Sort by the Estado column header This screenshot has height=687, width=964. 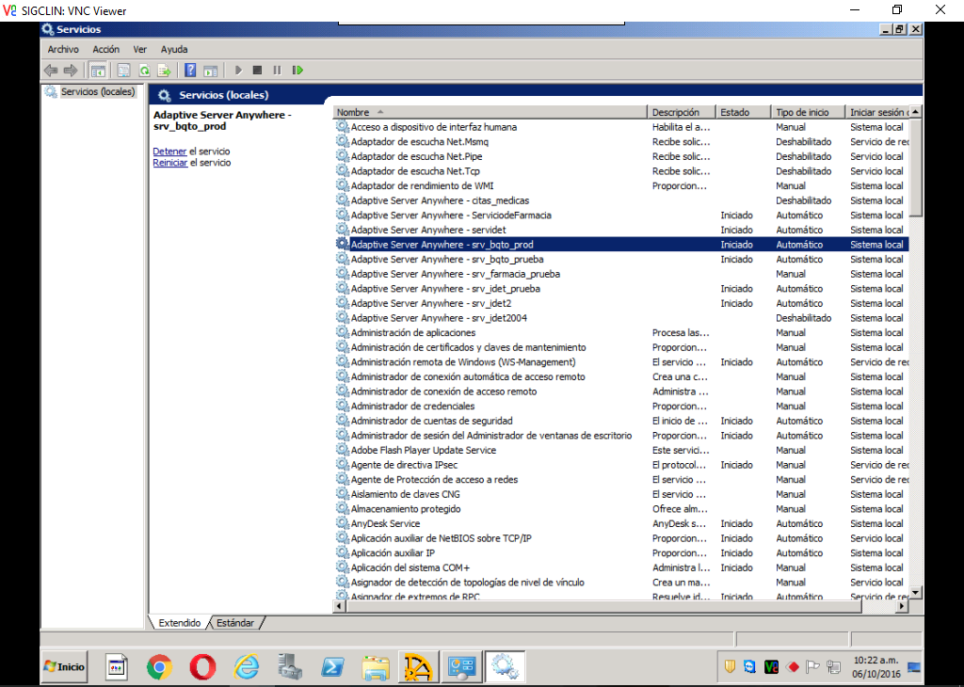744,112
